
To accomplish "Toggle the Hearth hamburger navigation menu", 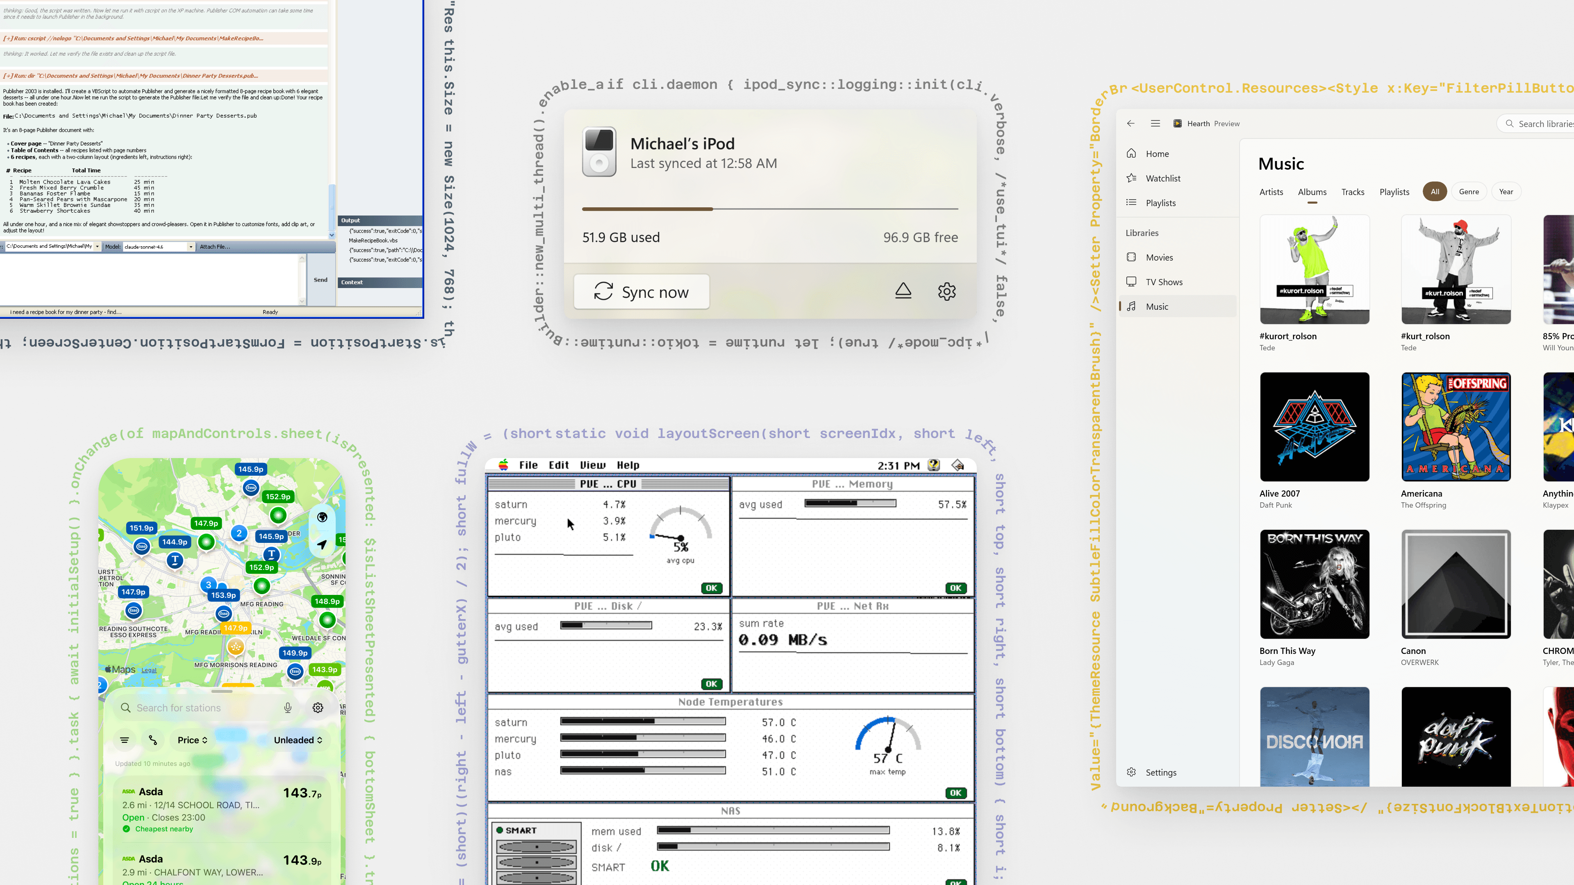I will 1155,123.
